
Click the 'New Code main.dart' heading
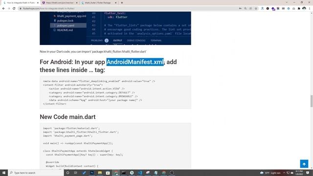point(67,117)
